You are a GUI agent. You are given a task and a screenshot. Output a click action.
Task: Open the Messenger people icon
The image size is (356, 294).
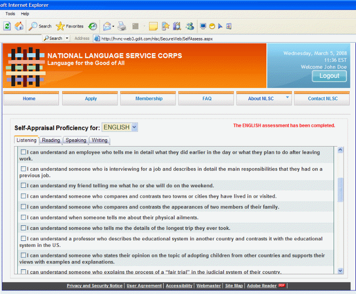(x=190, y=26)
